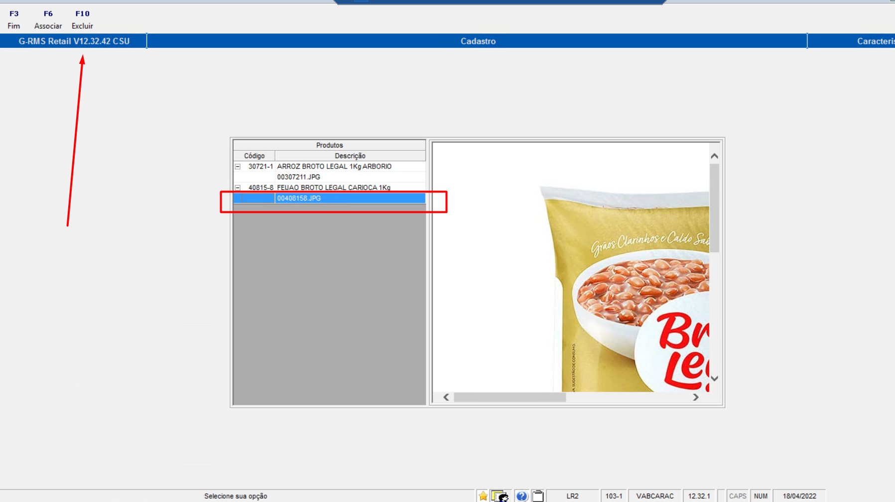Click the 18/04/2022 date in status bar
The width and height of the screenshot is (895, 502).
(799, 496)
